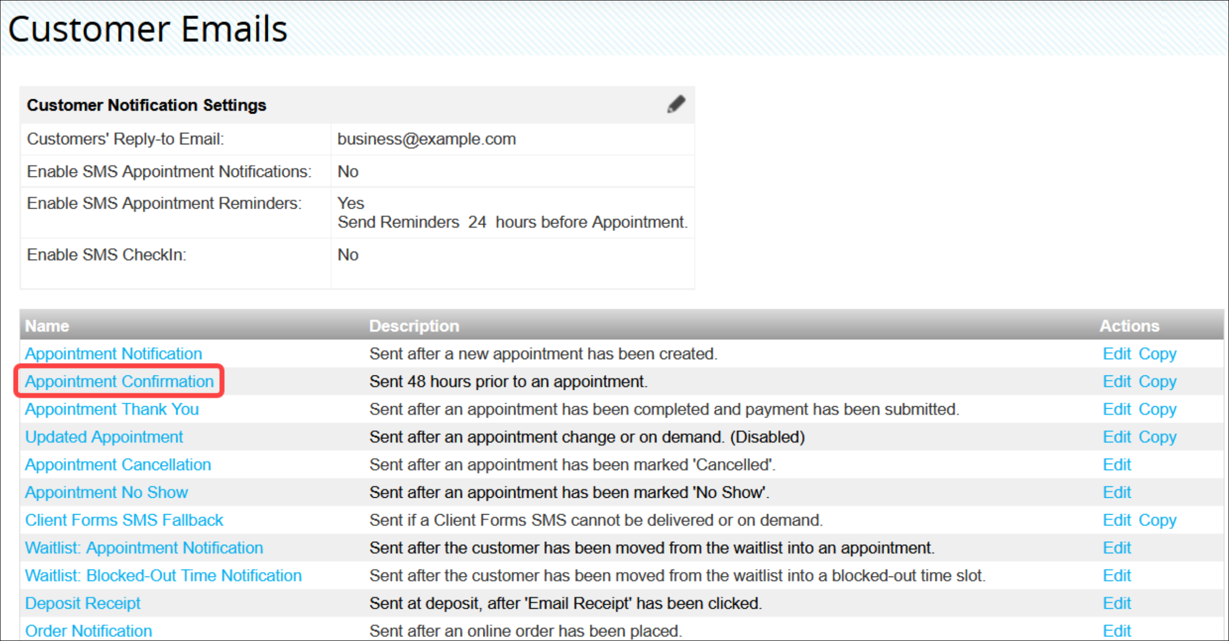1229x641 pixels.
Task: Select the Appointment No Show email
Action: pos(106,492)
